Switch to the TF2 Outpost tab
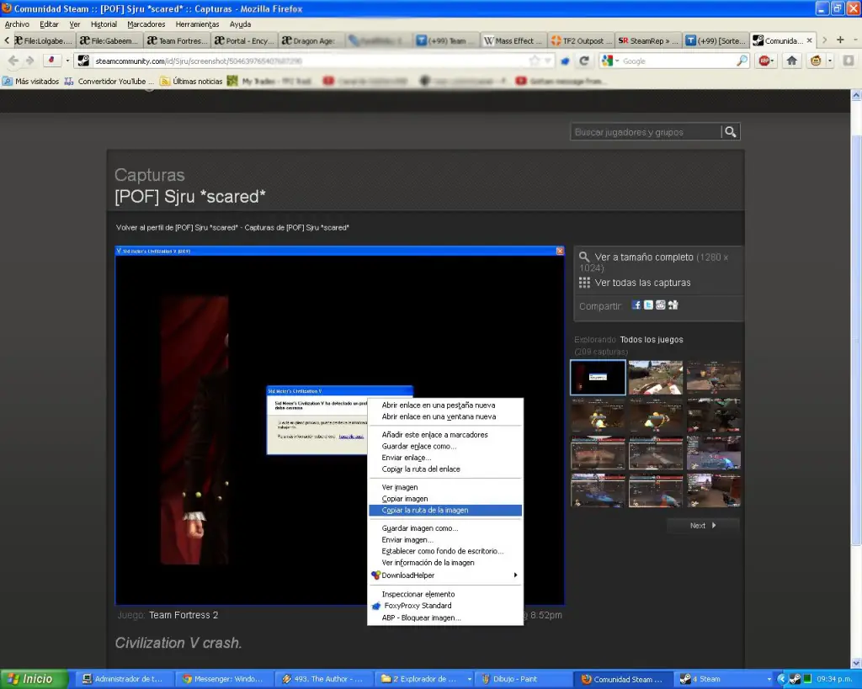 [x=580, y=40]
